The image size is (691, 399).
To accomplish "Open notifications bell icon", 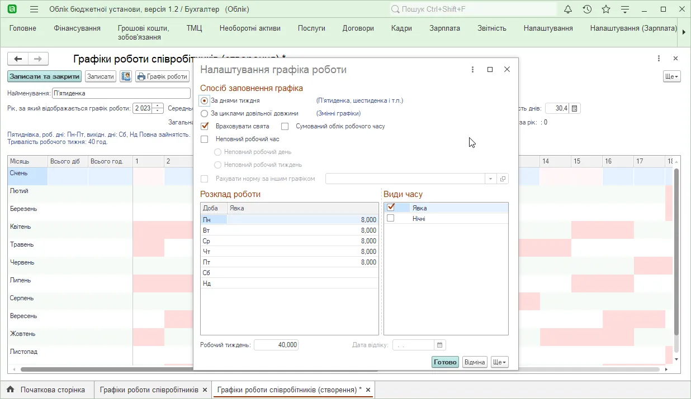I will click(568, 9).
